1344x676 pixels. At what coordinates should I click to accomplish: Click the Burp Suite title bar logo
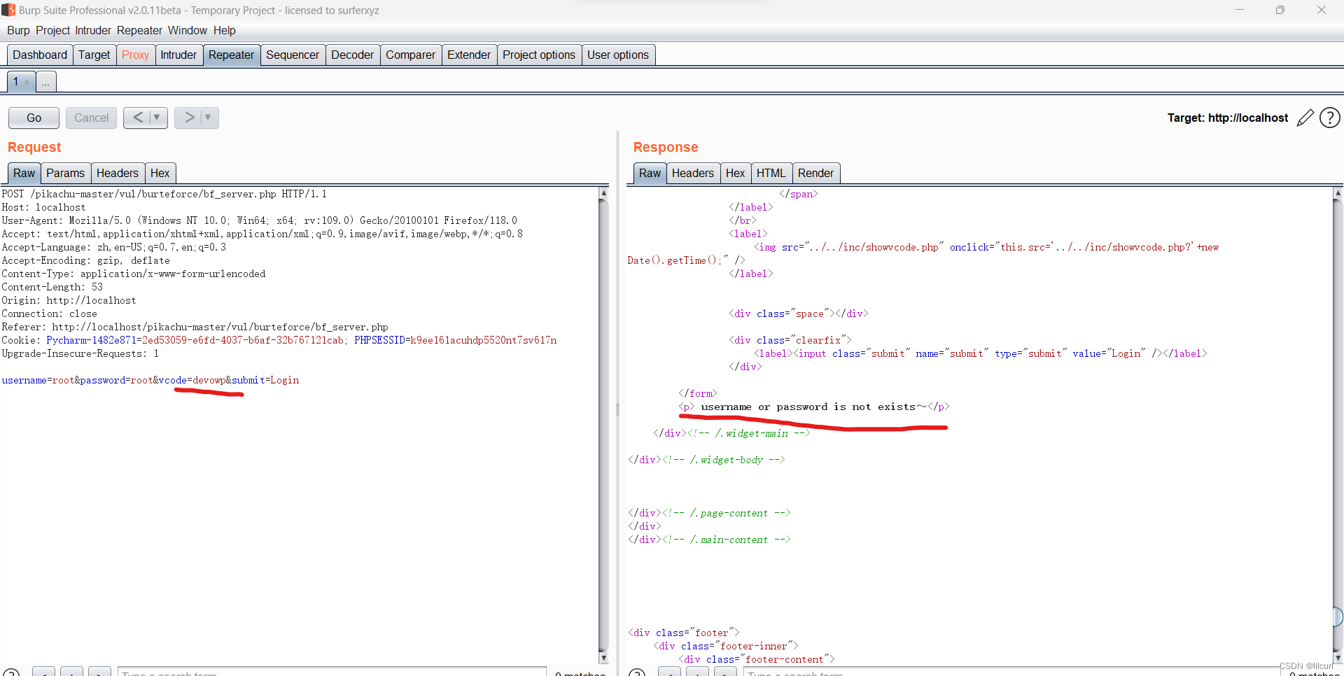point(8,10)
